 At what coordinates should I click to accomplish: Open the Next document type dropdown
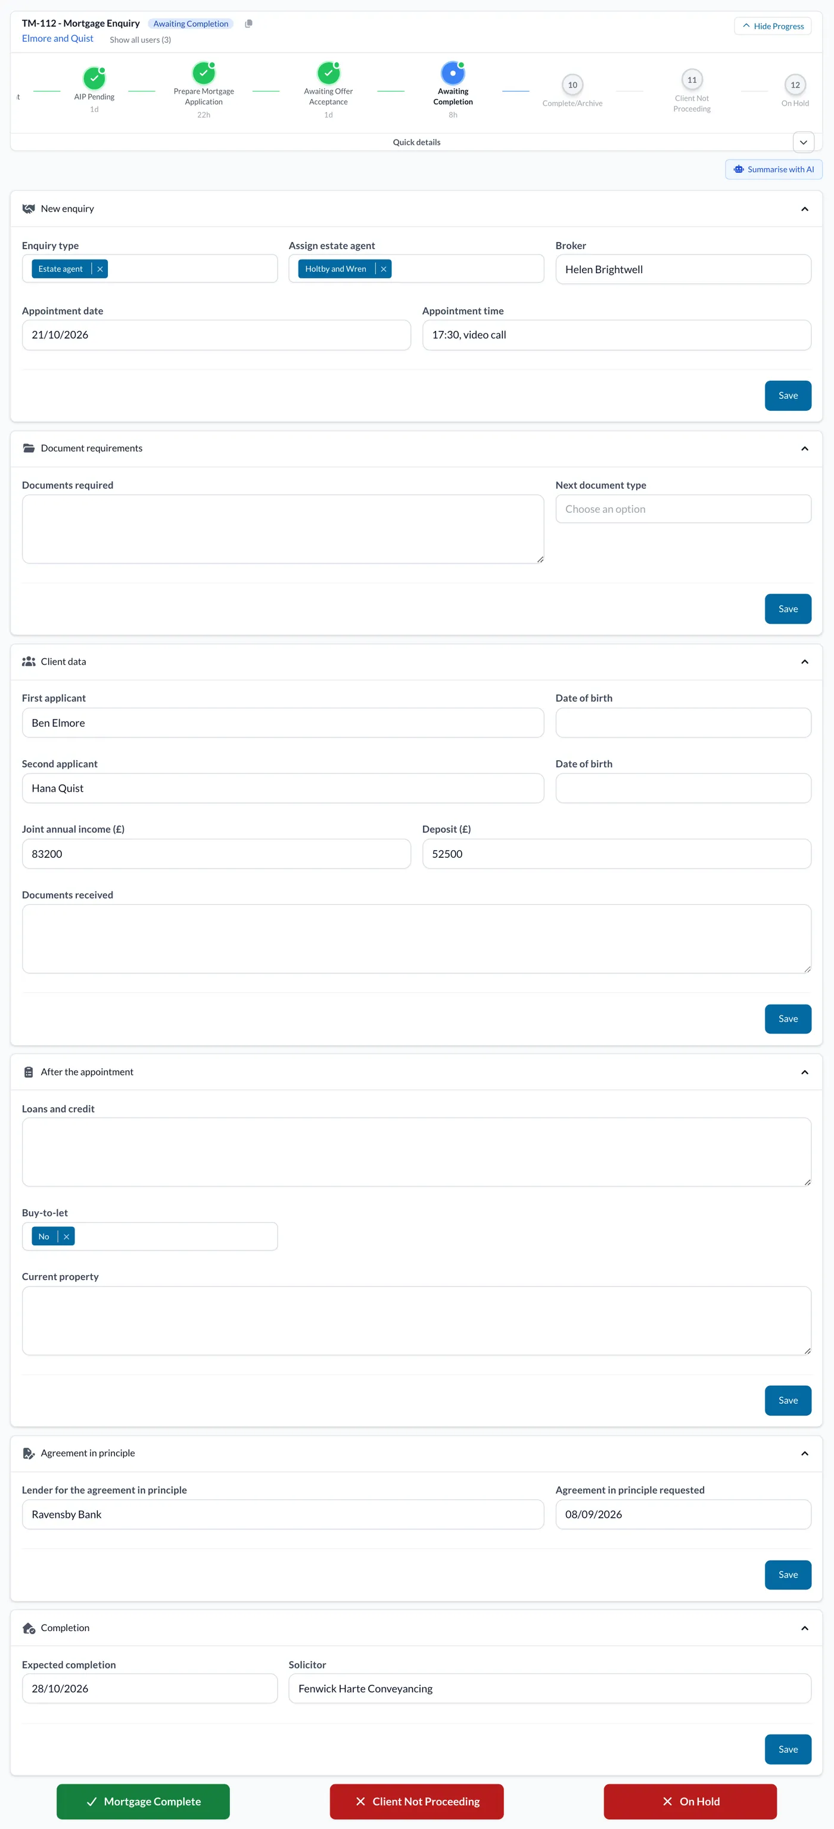[x=683, y=509]
